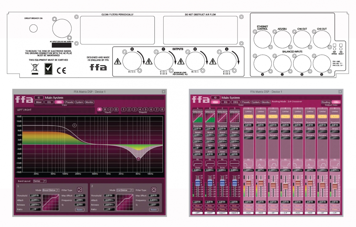
Task: Click band 1 Filter Type shelf icon
Action: [80, 190]
